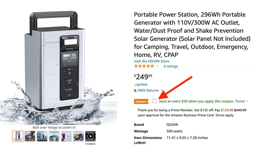This screenshot has height=147, width=259.
Task: Select the first thumbnail with water splash
Action: pos(18,136)
